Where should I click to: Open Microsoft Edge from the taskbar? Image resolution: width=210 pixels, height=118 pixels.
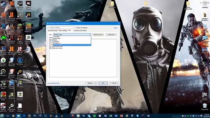24,116
